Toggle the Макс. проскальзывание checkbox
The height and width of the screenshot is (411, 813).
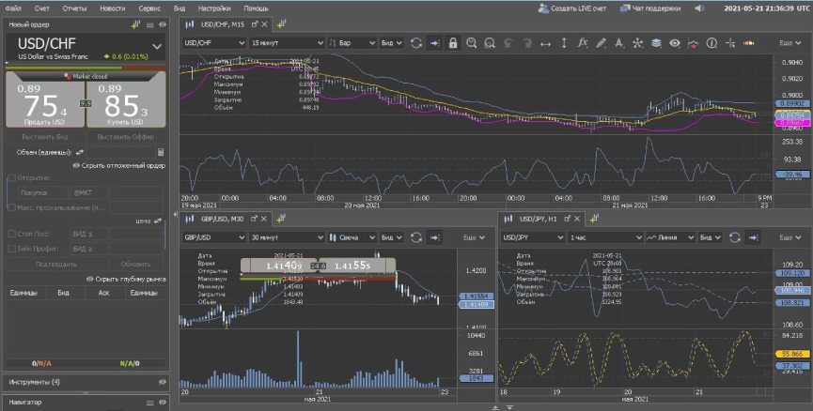(11, 207)
